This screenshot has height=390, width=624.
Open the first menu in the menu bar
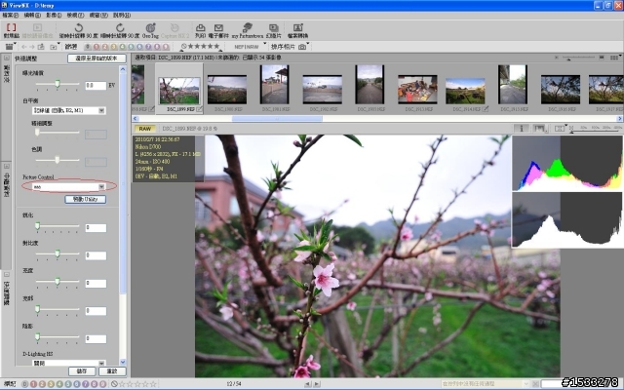[x=11, y=16]
